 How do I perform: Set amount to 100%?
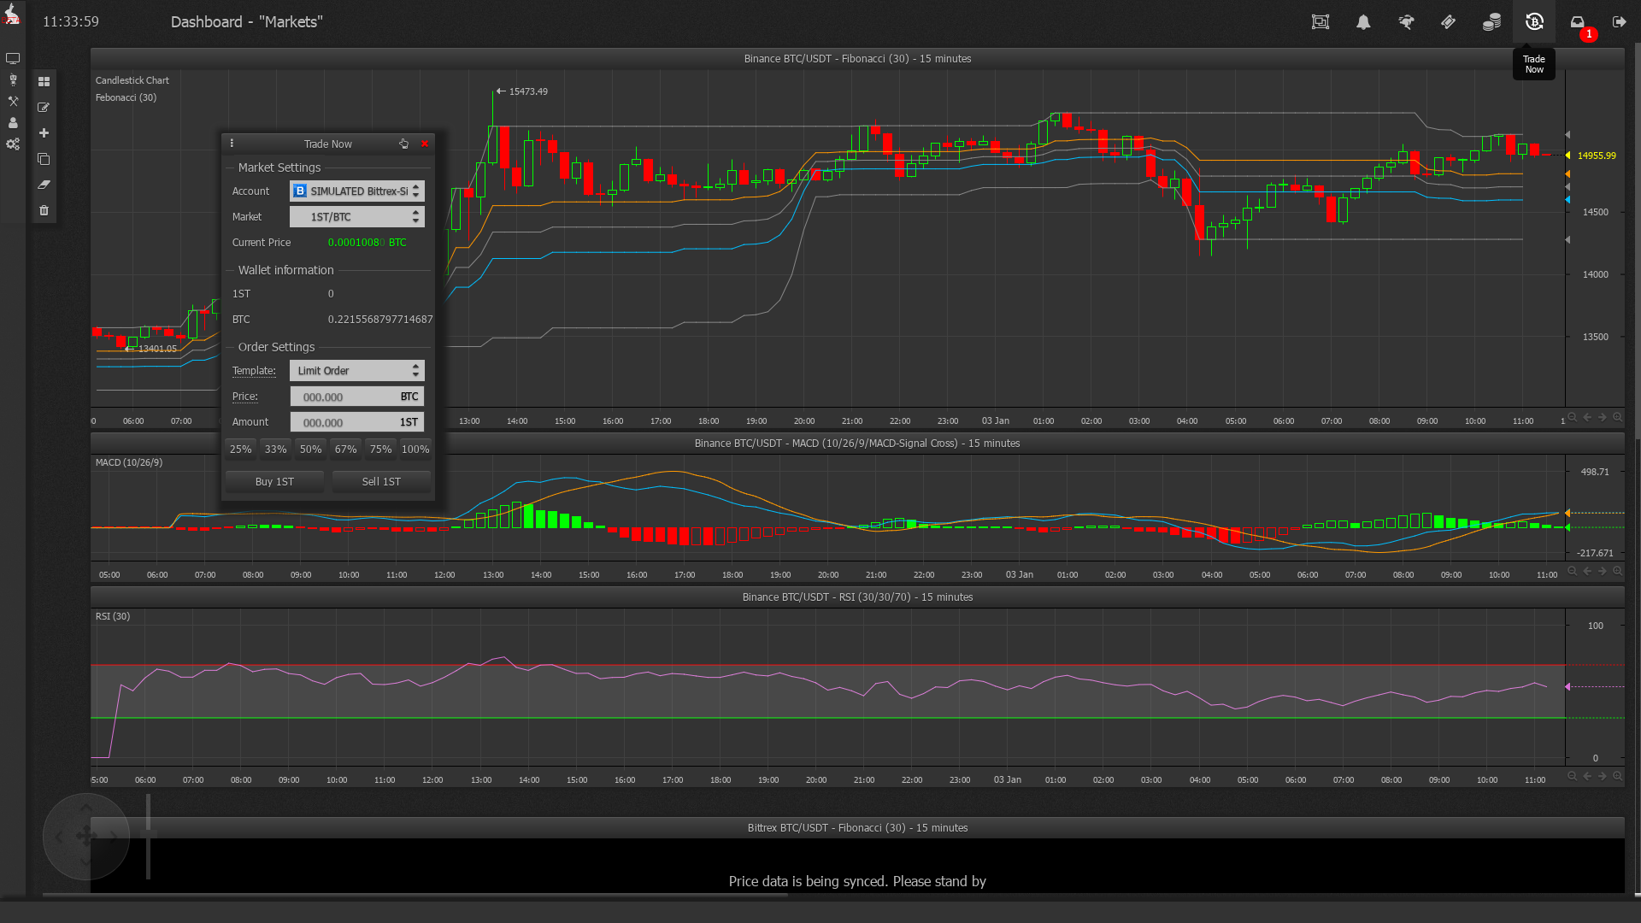coord(416,450)
